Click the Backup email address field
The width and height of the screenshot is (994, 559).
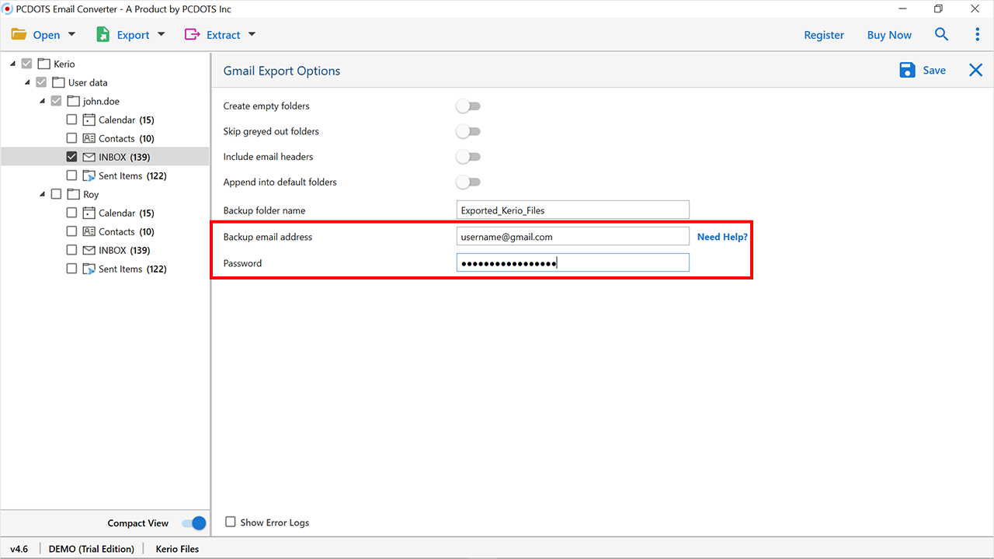pos(573,236)
